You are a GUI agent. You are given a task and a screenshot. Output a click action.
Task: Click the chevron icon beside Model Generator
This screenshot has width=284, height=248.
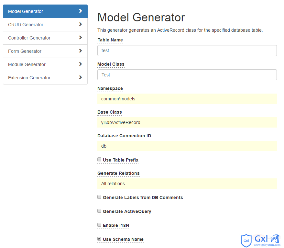[x=81, y=11]
